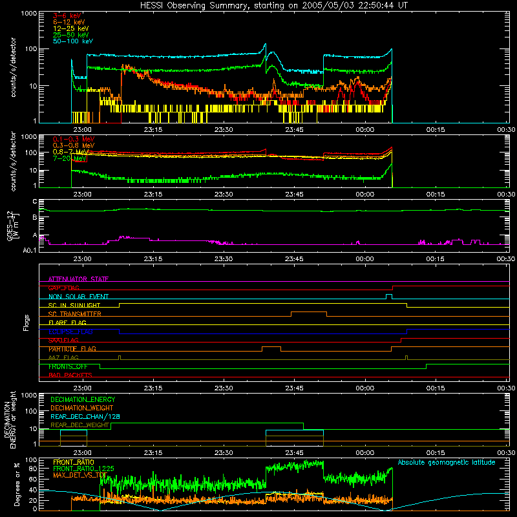The height and width of the screenshot is (517, 517).
Task: Click the 00:15 tick label under the GOES panel
Action: pos(435,259)
